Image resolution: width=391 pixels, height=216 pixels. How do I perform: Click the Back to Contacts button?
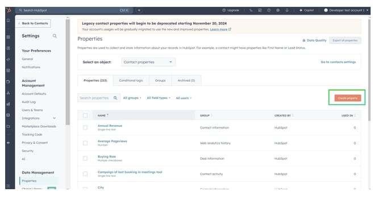tap(34, 23)
